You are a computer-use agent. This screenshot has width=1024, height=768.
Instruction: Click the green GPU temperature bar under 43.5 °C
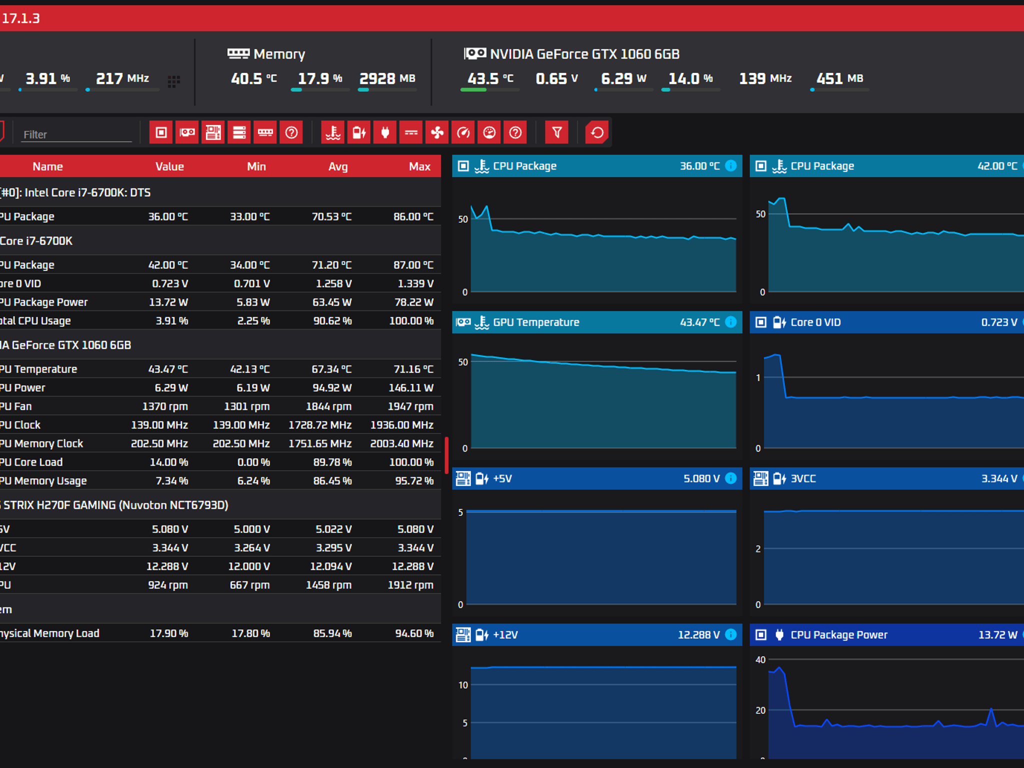[490, 90]
